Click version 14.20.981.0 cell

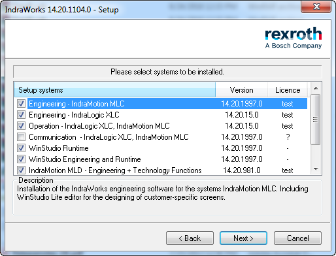pos(242,170)
